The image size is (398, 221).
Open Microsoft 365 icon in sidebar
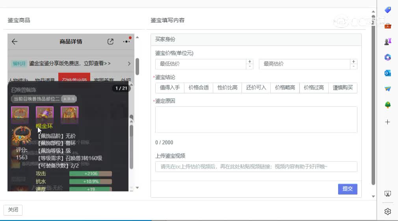388,57
